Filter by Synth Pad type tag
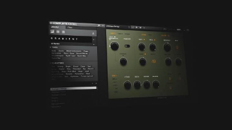This screenshot has width=232, height=130. pos(56,58)
